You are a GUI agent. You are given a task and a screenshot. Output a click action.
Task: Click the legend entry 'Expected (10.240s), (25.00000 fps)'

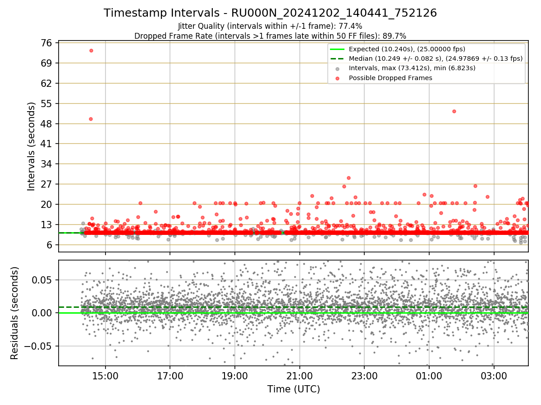pos(407,49)
